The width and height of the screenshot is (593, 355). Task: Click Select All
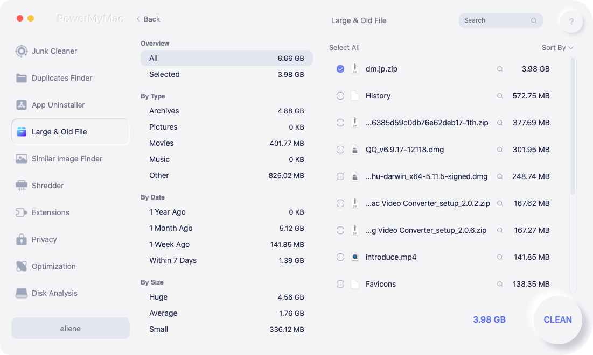pyautogui.click(x=344, y=47)
